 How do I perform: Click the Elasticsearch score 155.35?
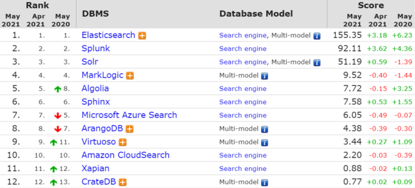347,35
